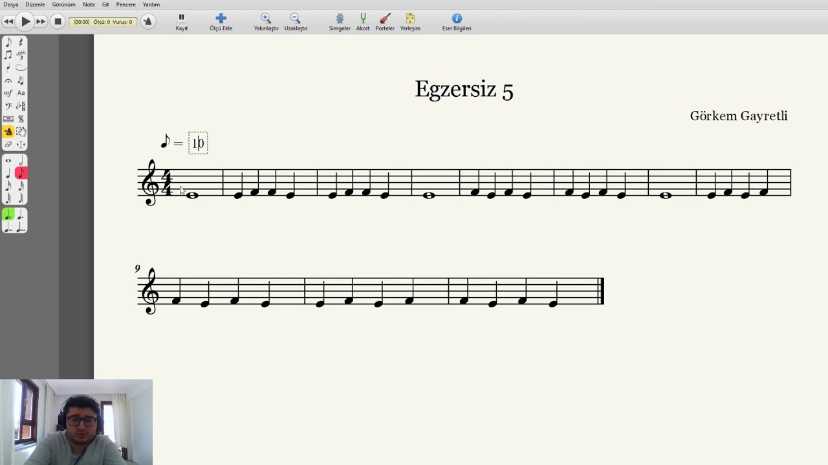828x465 pixels.
Task: Select the segno repeat sign tool
Action: coord(21,119)
